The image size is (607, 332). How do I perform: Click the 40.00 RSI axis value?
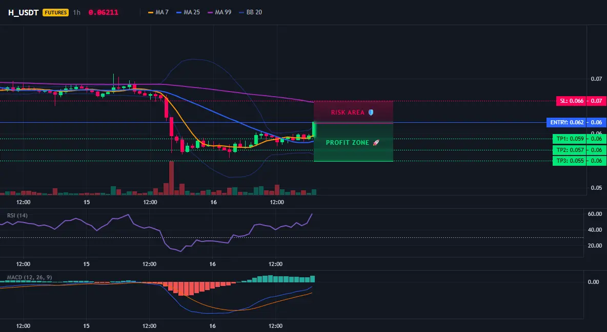(x=595, y=230)
